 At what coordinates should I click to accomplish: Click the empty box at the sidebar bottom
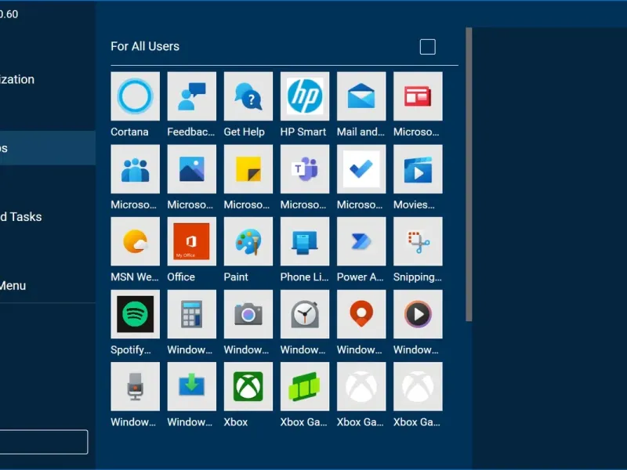pos(44,442)
